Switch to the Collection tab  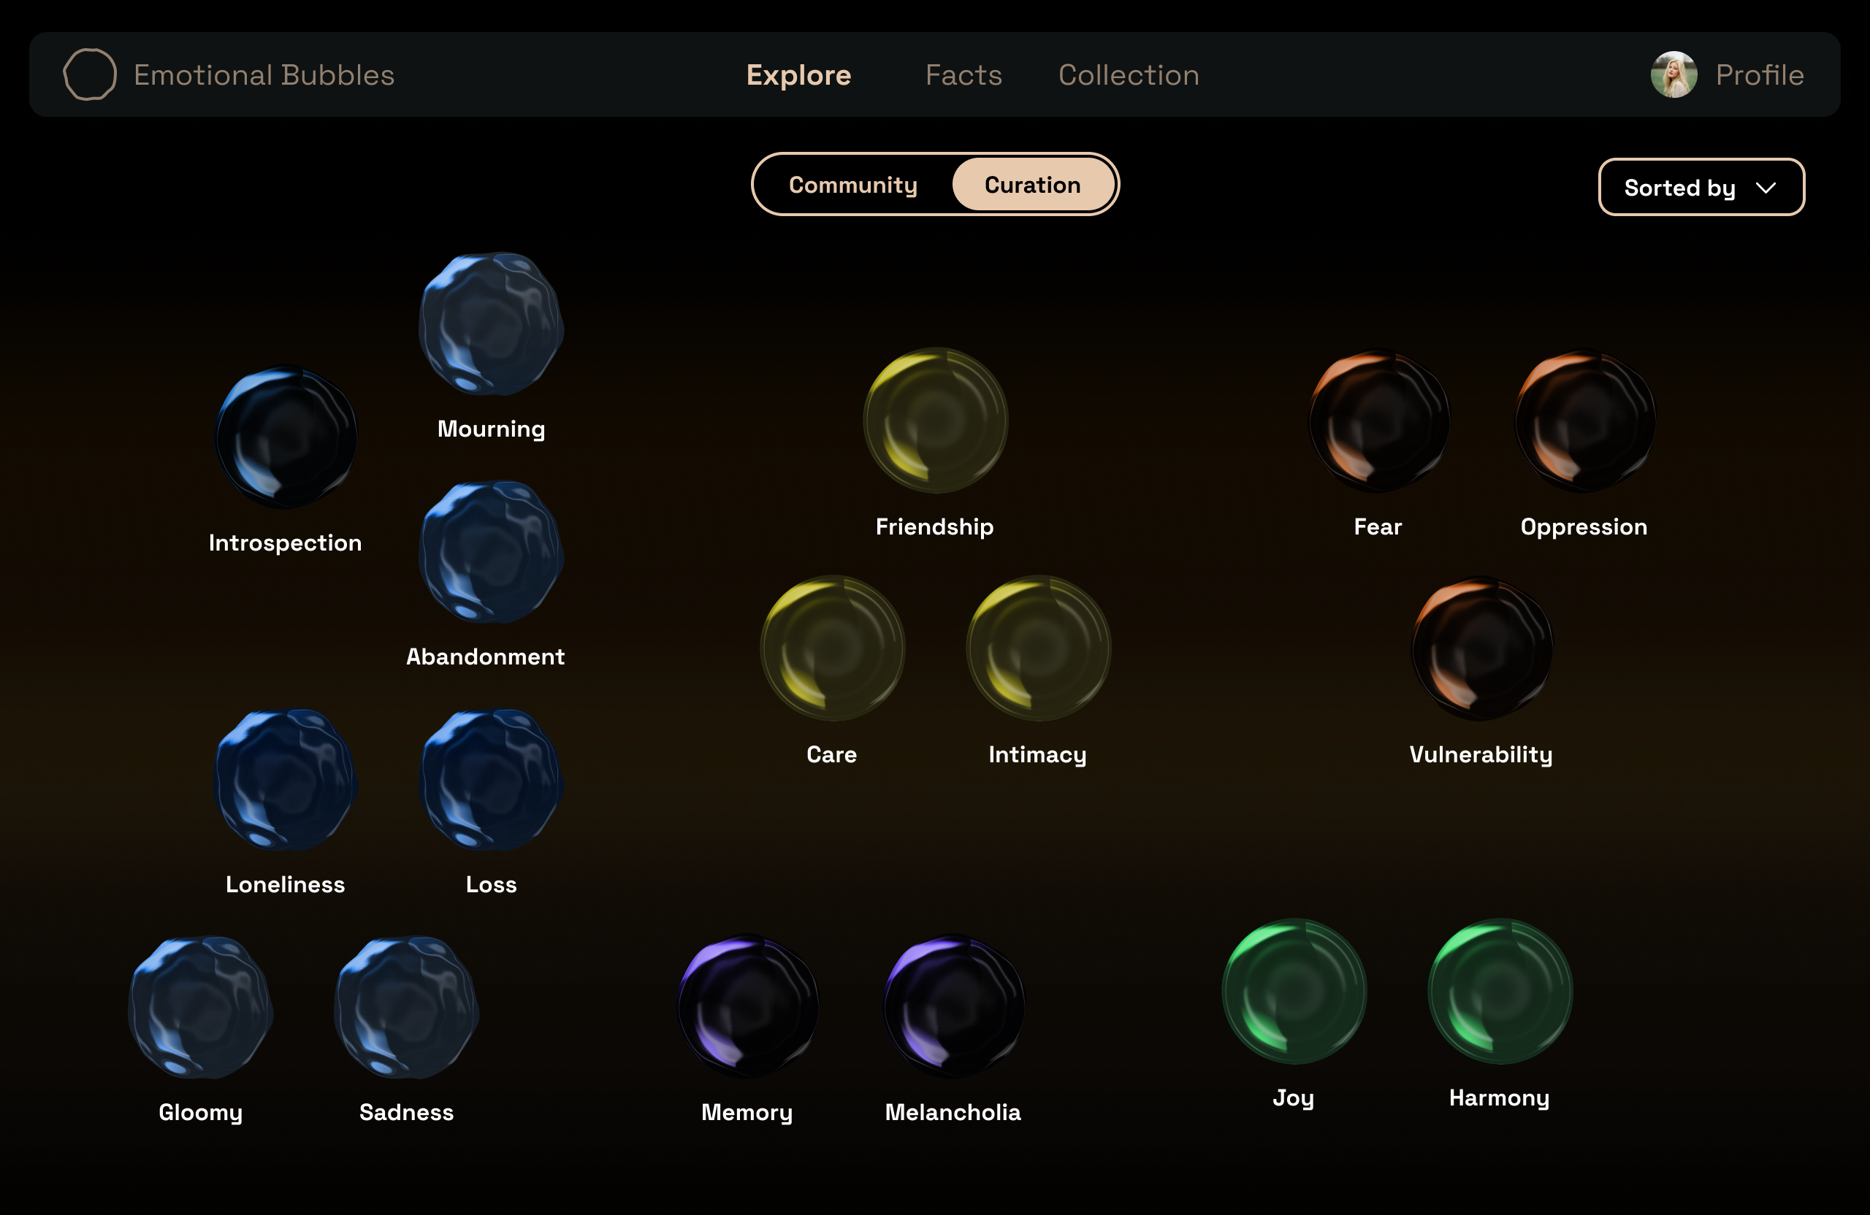coord(1129,74)
